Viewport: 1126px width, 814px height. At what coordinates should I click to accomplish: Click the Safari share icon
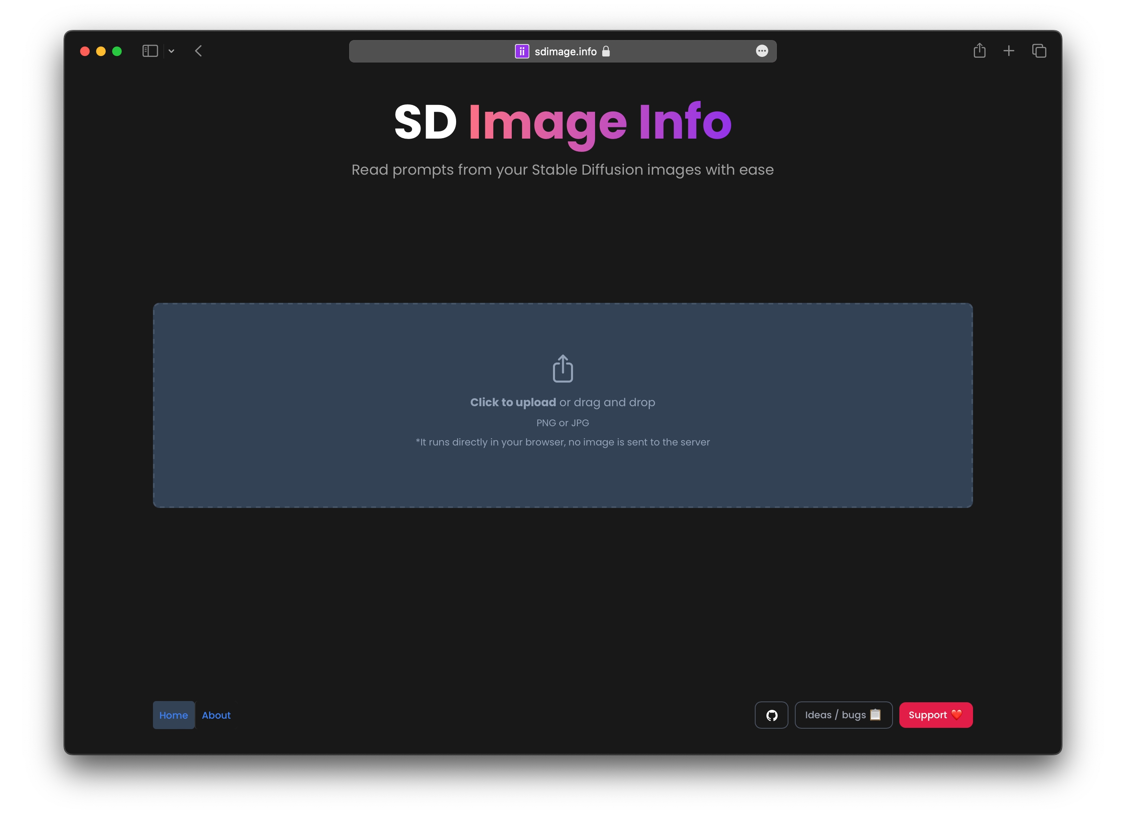click(x=979, y=50)
